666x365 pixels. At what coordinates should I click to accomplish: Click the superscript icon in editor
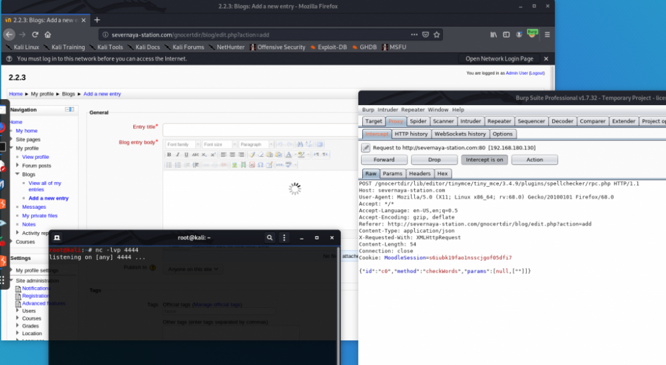(x=213, y=155)
